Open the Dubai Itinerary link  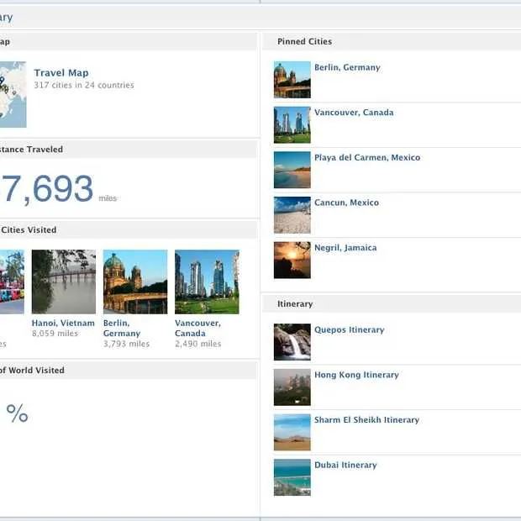[x=345, y=466]
